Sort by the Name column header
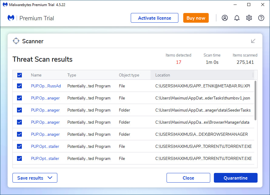The width and height of the screenshot is (270, 195). (36, 75)
